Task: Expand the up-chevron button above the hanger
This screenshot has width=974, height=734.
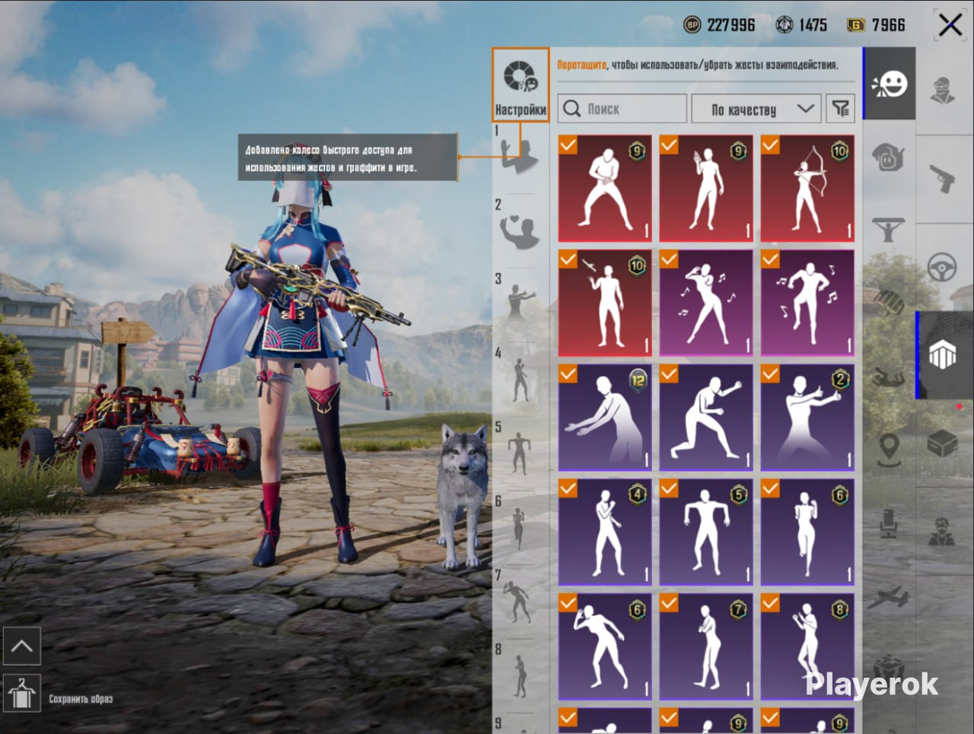Action: [21, 647]
